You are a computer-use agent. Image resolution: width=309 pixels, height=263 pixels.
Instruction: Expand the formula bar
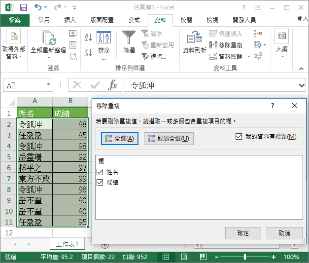pyautogui.click(x=302, y=85)
